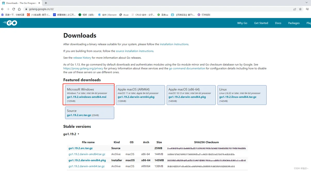Click the Go logo in header
This screenshot has height=171, width=311.
(10, 23)
